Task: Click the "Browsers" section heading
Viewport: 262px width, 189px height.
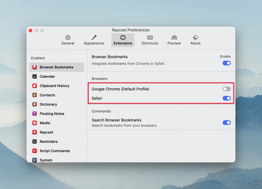Action: (x=99, y=79)
